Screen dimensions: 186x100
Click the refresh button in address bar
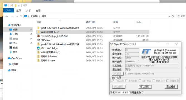173,16
